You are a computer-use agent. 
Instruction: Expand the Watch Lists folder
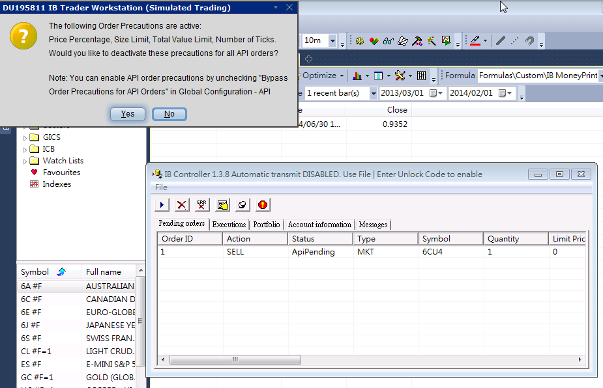(25, 161)
